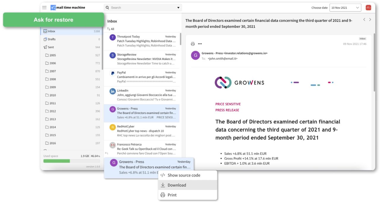Image resolution: width=380 pixels, height=203 pixels.
Task: Click Threatpost Today avatar icon
Action: click(113, 37)
